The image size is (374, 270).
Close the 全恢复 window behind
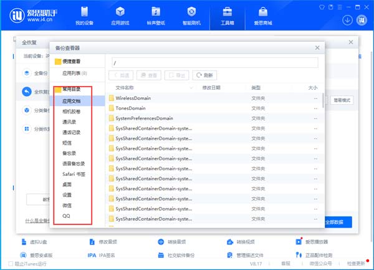351,42
